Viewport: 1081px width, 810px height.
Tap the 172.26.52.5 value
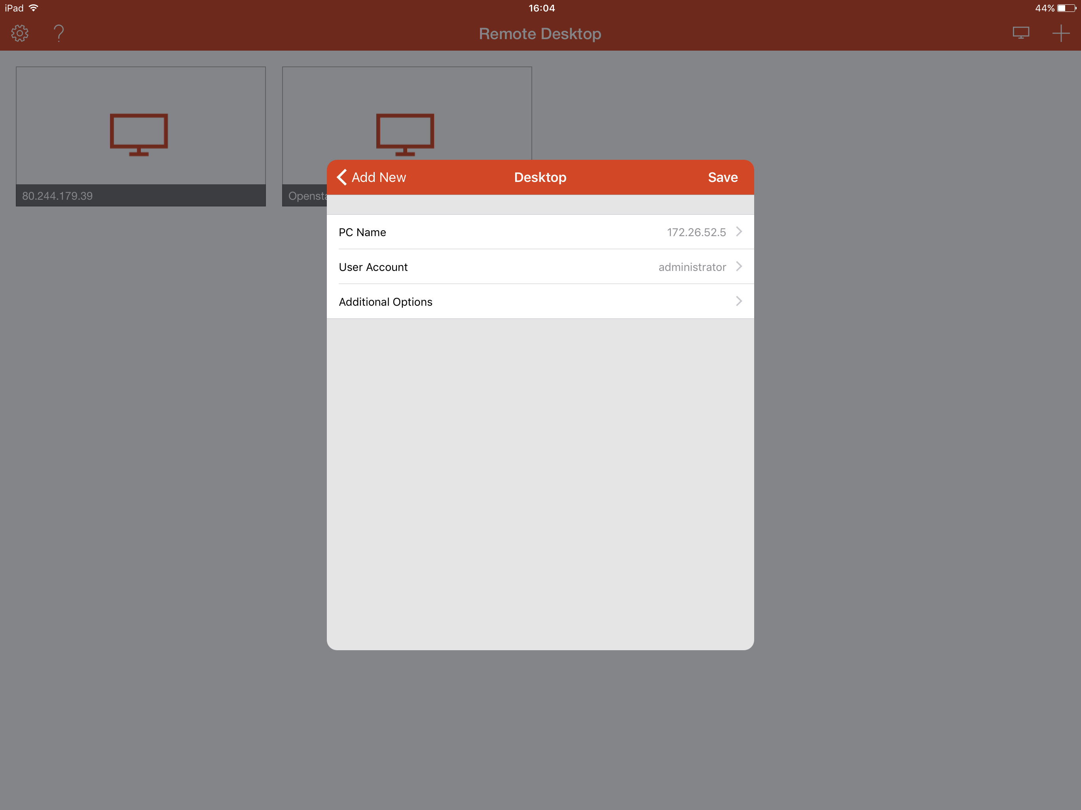coord(696,232)
